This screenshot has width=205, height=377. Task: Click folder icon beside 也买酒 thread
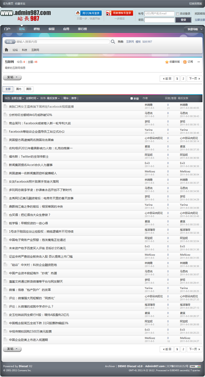pos(5,215)
